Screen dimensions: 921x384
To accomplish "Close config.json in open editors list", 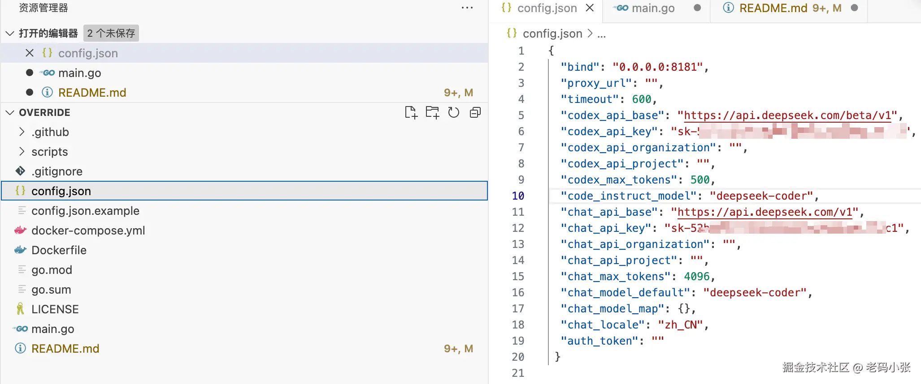I will [x=30, y=53].
